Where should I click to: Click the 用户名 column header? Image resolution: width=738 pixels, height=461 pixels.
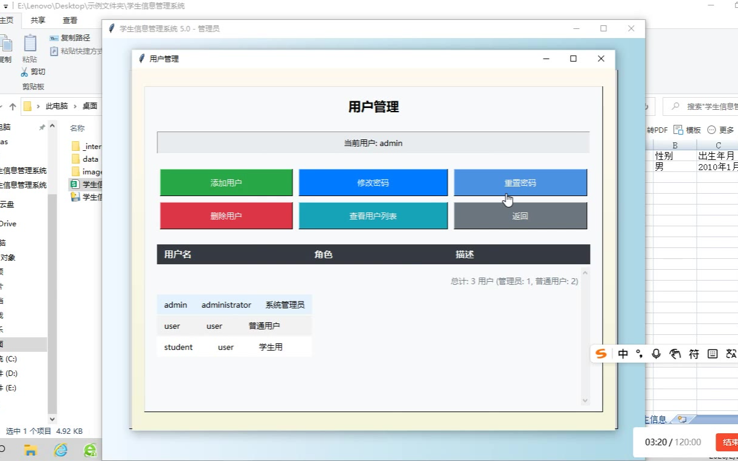pyautogui.click(x=178, y=255)
